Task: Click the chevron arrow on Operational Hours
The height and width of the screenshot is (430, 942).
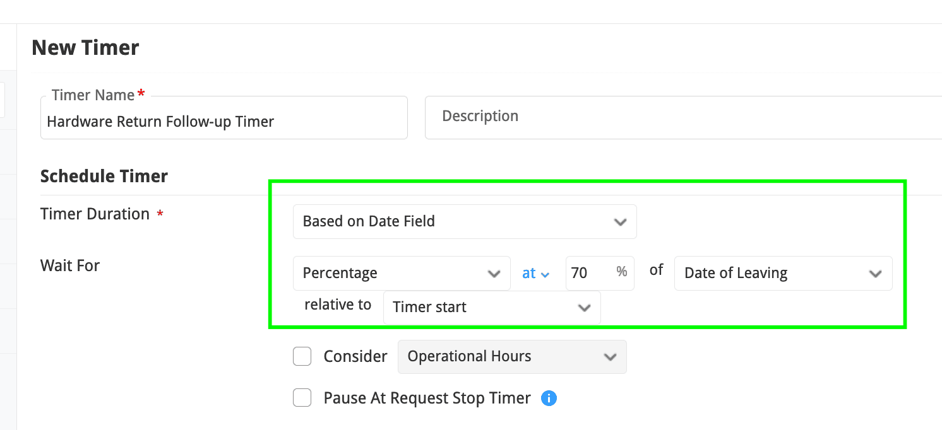Action: (610, 357)
